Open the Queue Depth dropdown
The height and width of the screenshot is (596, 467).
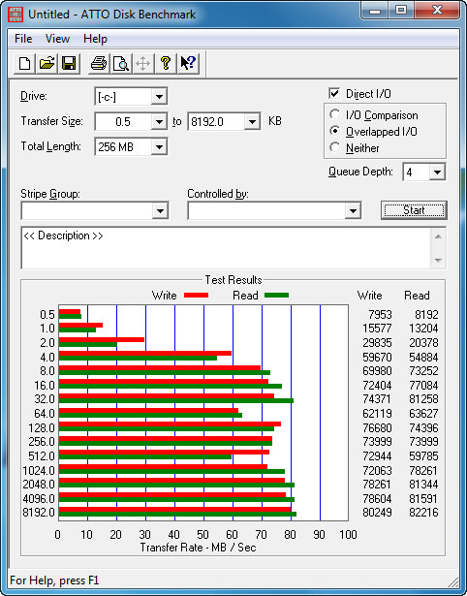pyautogui.click(x=437, y=173)
